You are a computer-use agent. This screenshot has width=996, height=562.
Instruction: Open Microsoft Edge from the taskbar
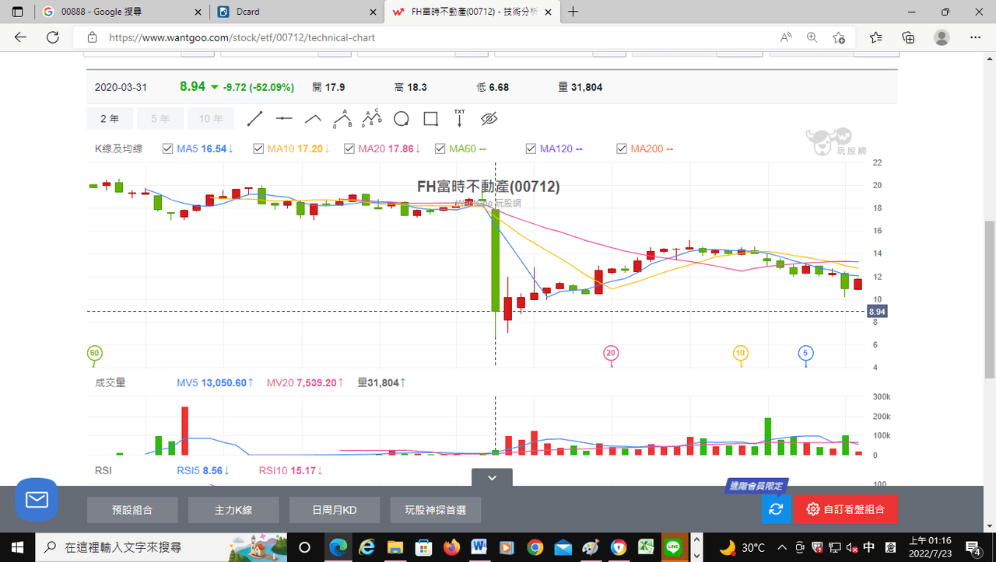(338, 547)
